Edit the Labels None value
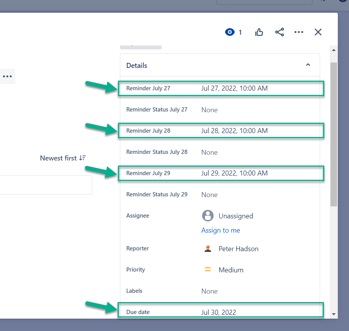Viewport: 349px width, 331px height. (209, 291)
